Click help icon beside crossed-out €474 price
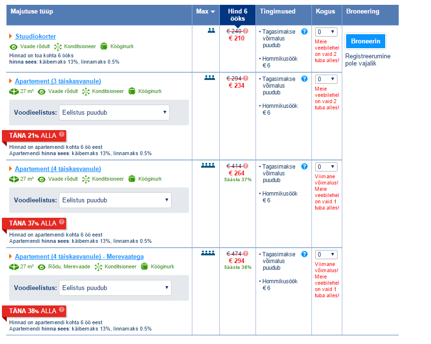This screenshot has width=431, height=344. tap(246, 254)
